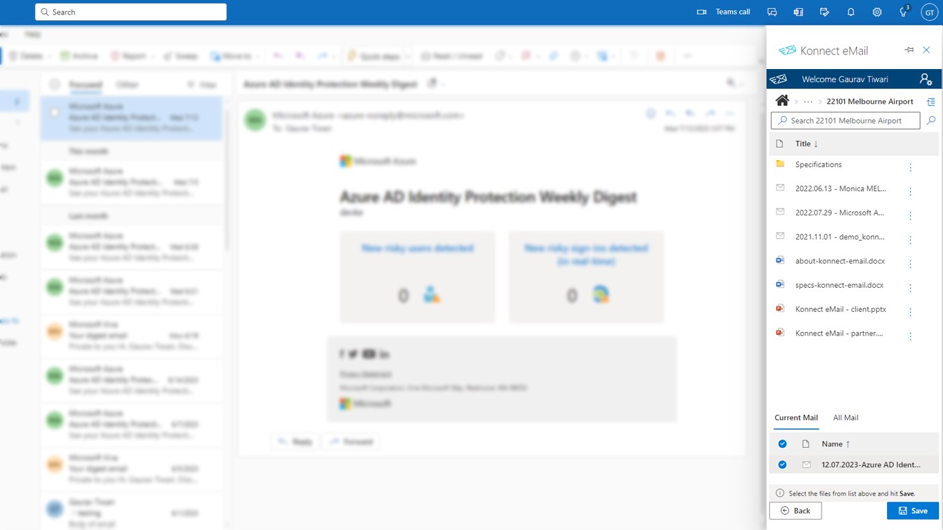Open more options for about-konnect-email.docx
The width and height of the screenshot is (943, 530).
click(911, 264)
